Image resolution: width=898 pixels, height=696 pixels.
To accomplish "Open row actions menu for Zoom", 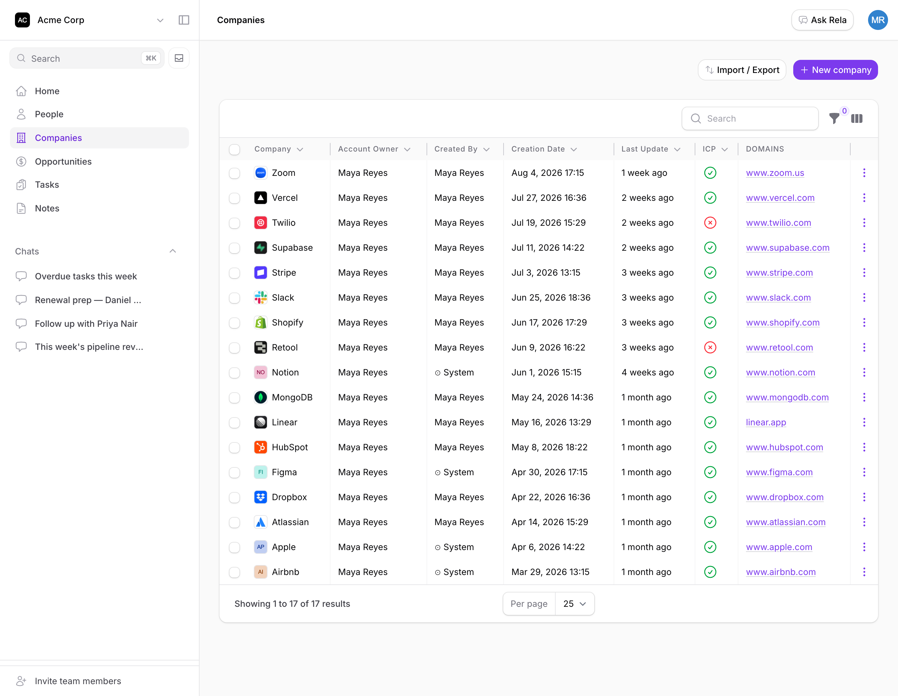I will coord(864,173).
